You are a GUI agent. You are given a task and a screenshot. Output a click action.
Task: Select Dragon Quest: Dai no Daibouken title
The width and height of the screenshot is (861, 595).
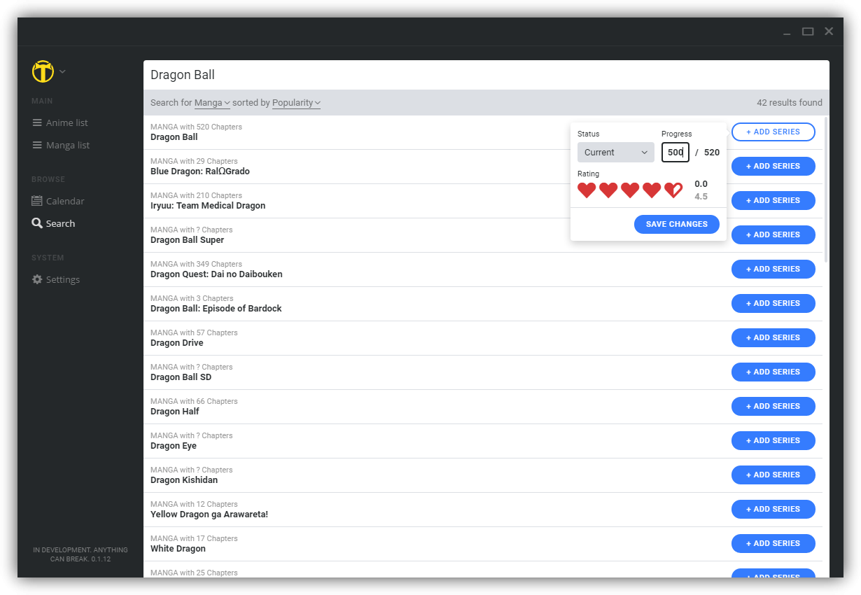(x=216, y=274)
